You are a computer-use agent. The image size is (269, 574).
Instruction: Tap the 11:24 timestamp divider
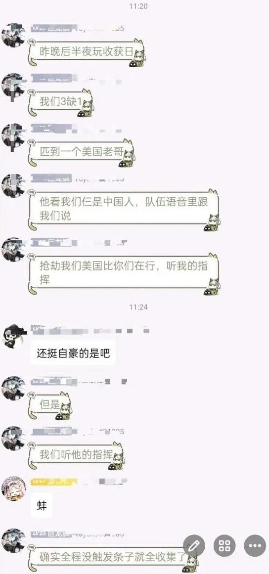click(138, 307)
